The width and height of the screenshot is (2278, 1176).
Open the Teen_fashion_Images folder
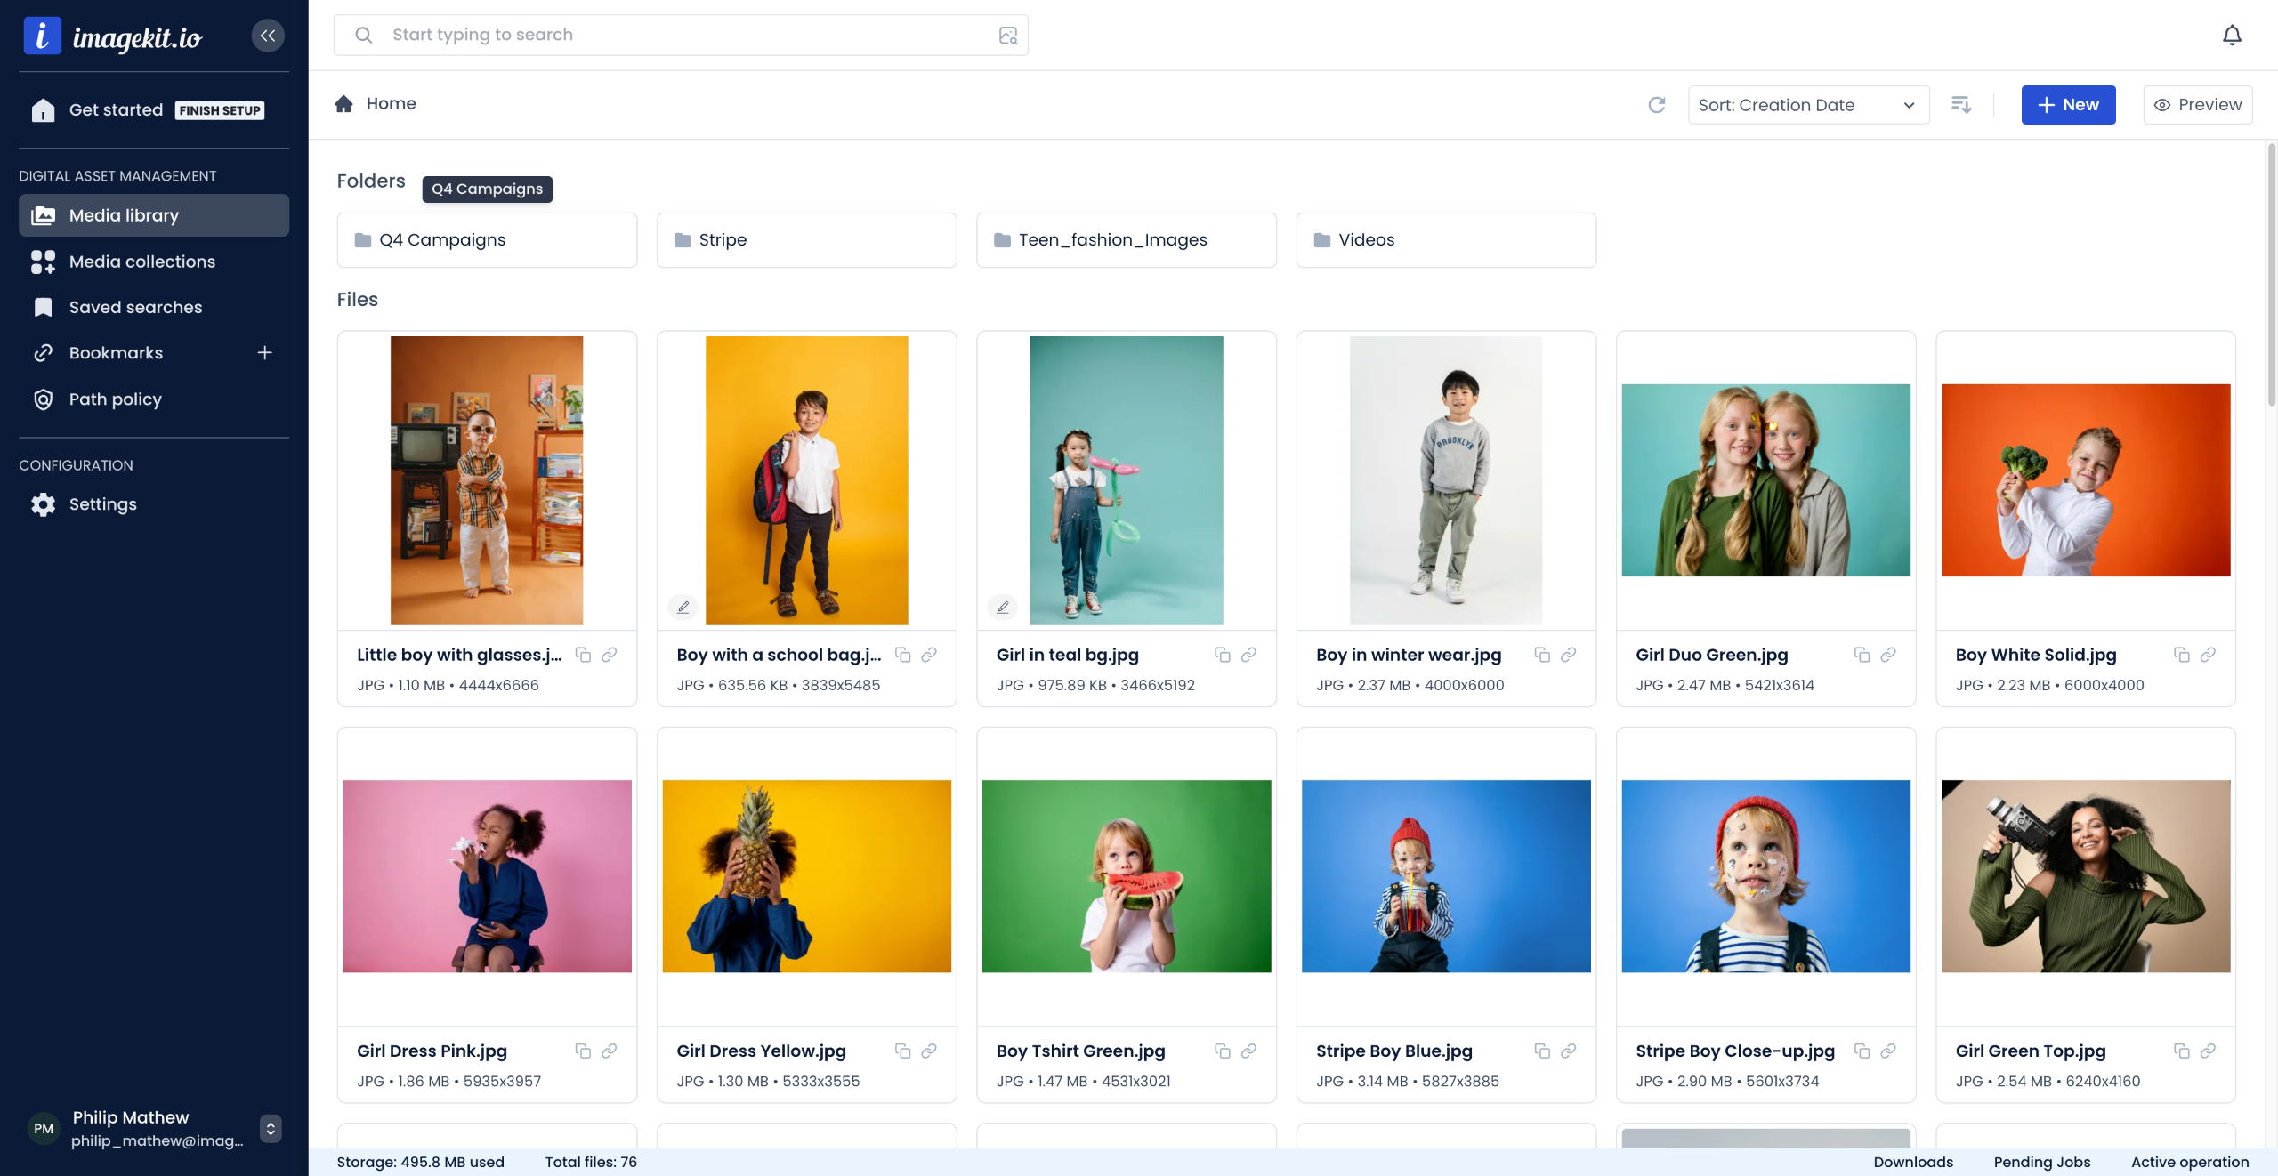[1126, 240]
